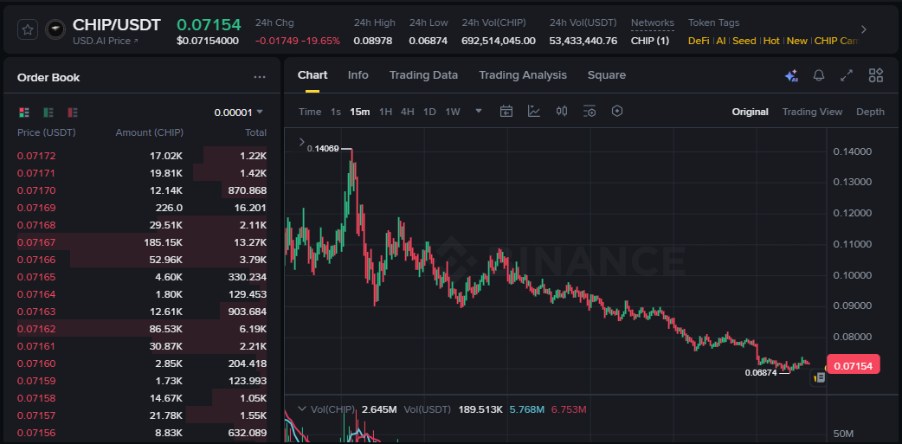
Task: Switch to Depth chart view
Action: (870, 112)
